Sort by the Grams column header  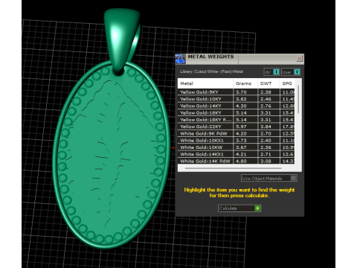coord(245,83)
